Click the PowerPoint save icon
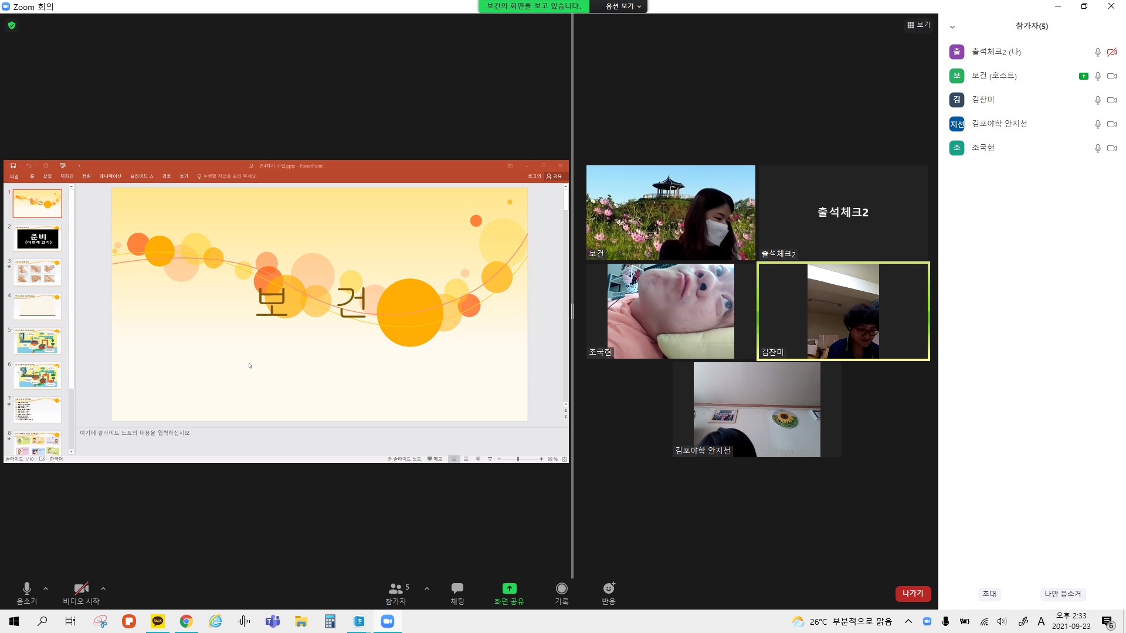This screenshot has width=1126, height=633. [x=13, y=166]
